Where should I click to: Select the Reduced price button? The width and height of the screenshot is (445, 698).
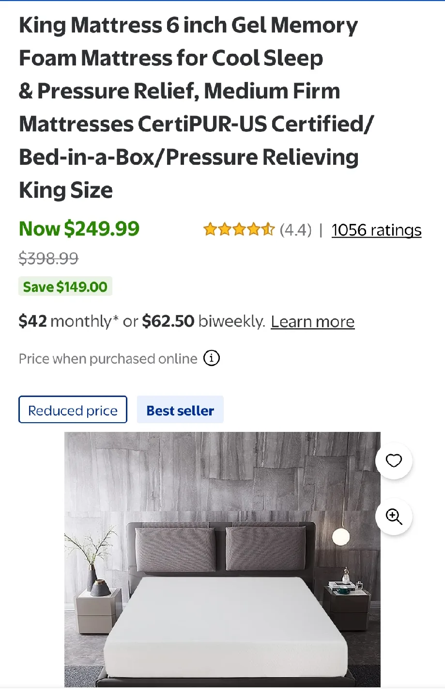[x=72, y=410]
